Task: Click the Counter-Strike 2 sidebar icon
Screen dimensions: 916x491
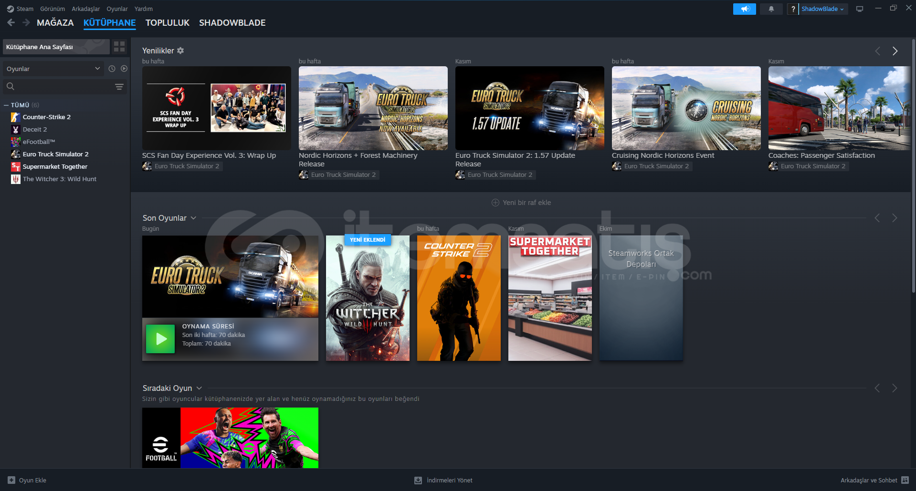Action: [x=16, y=117]
